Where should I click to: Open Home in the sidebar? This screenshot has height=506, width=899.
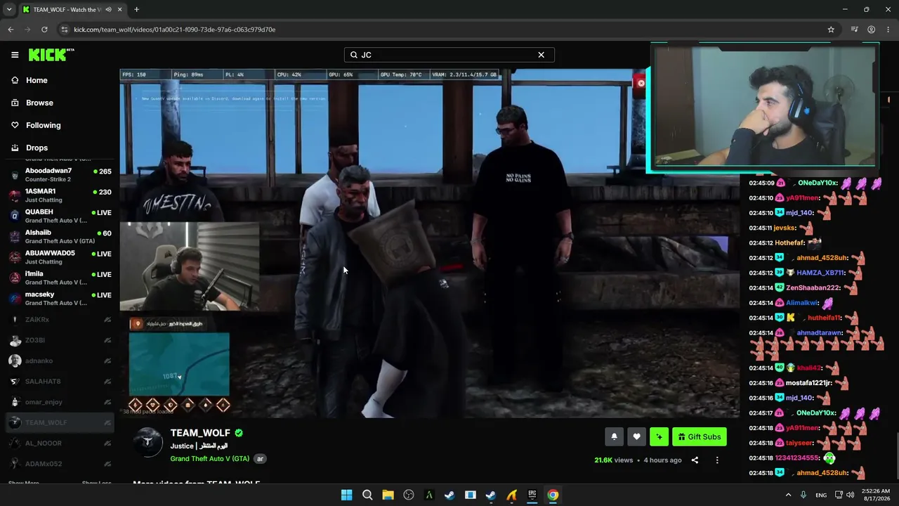[37, 80]
